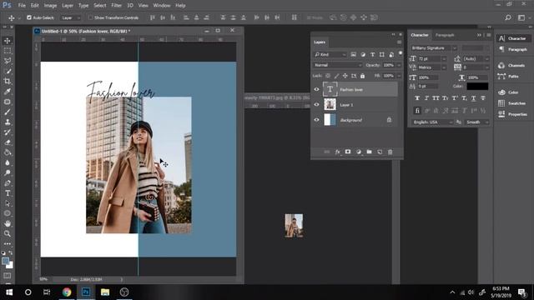Select the Crop tool
Image resolution: width=534 pixels, height=300 pixels.
(x=8, y=82)
